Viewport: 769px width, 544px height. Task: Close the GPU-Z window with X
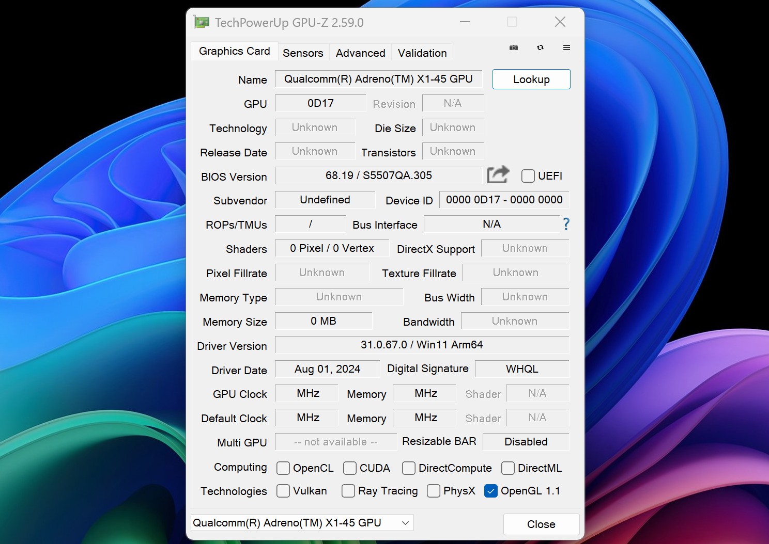560,22
